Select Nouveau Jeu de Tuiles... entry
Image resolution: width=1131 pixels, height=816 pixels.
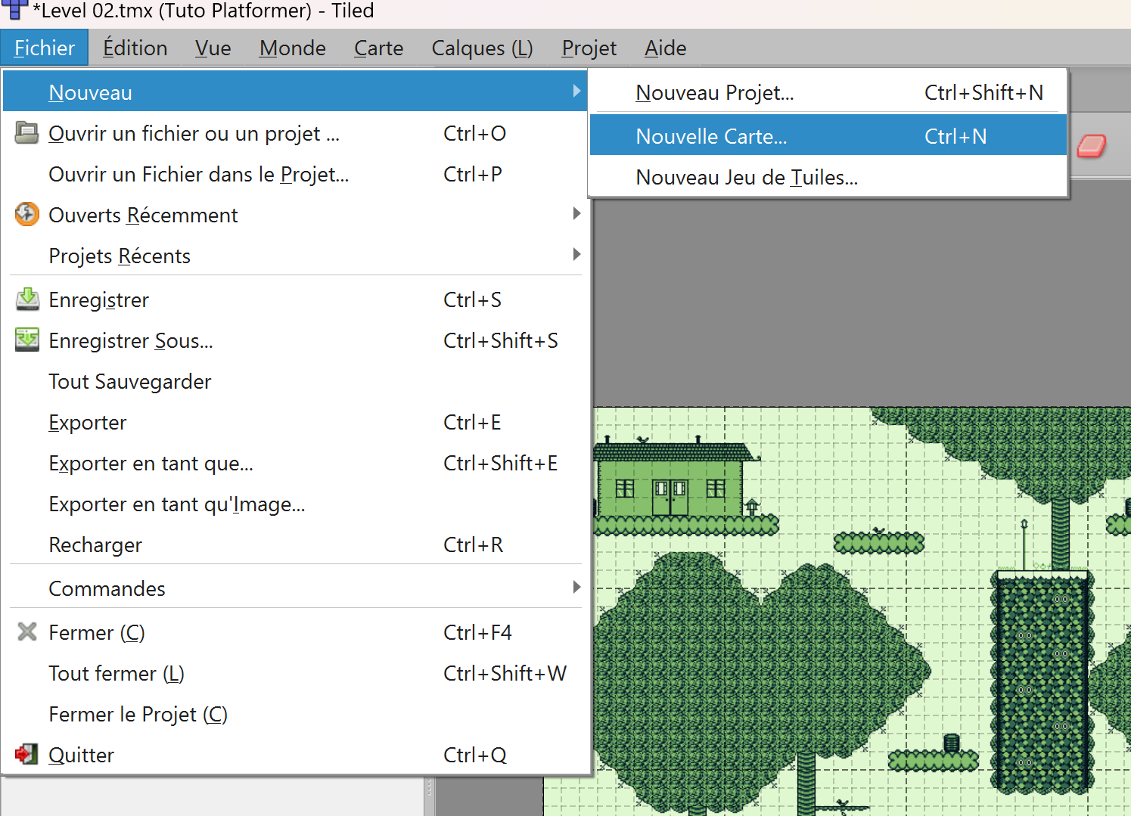(x=747, y=177)
